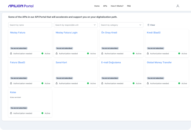Expand the category dropdown arrow

pyautogui.click(x=140, y=25)
